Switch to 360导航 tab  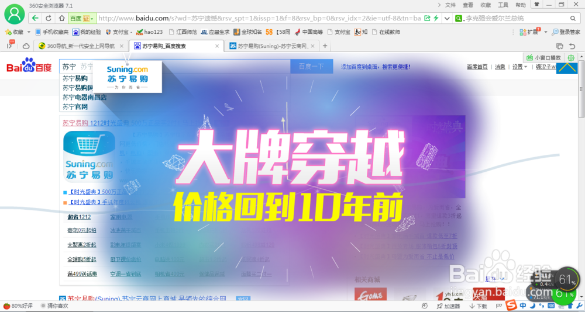click(x=81, y=46)
